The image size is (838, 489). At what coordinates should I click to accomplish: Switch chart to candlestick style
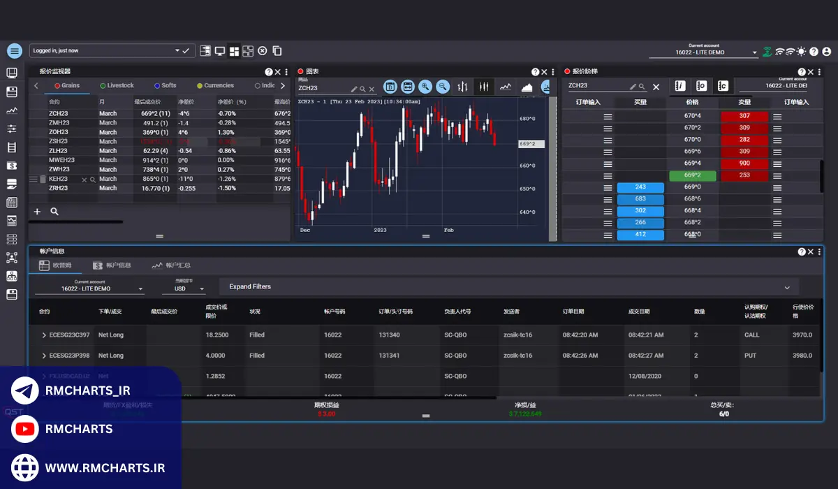pos(484,87)
